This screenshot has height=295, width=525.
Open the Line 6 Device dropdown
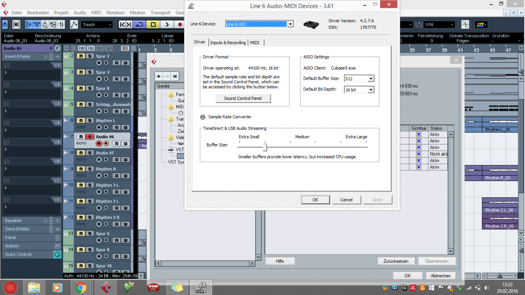290,24
